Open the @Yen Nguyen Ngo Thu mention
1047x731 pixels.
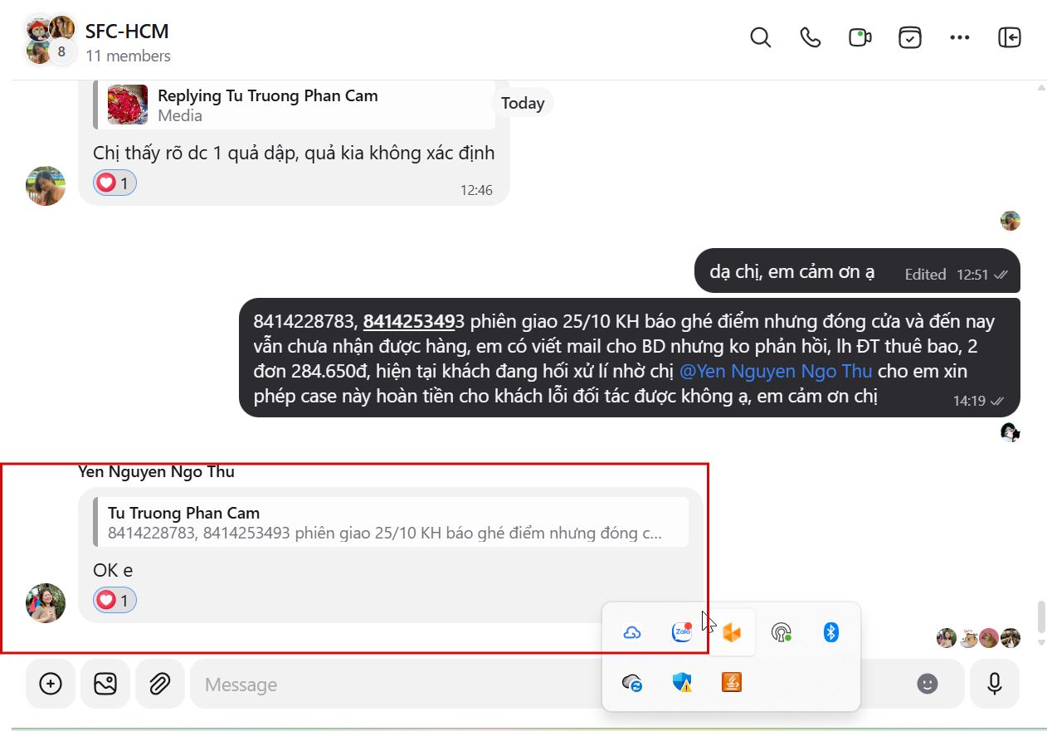point(776,371)
